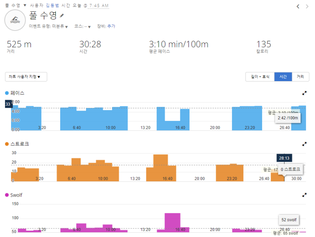Click the pool swim activity icon
The width and height of the screenshot is (315, 237).
[x=15, y=20]
